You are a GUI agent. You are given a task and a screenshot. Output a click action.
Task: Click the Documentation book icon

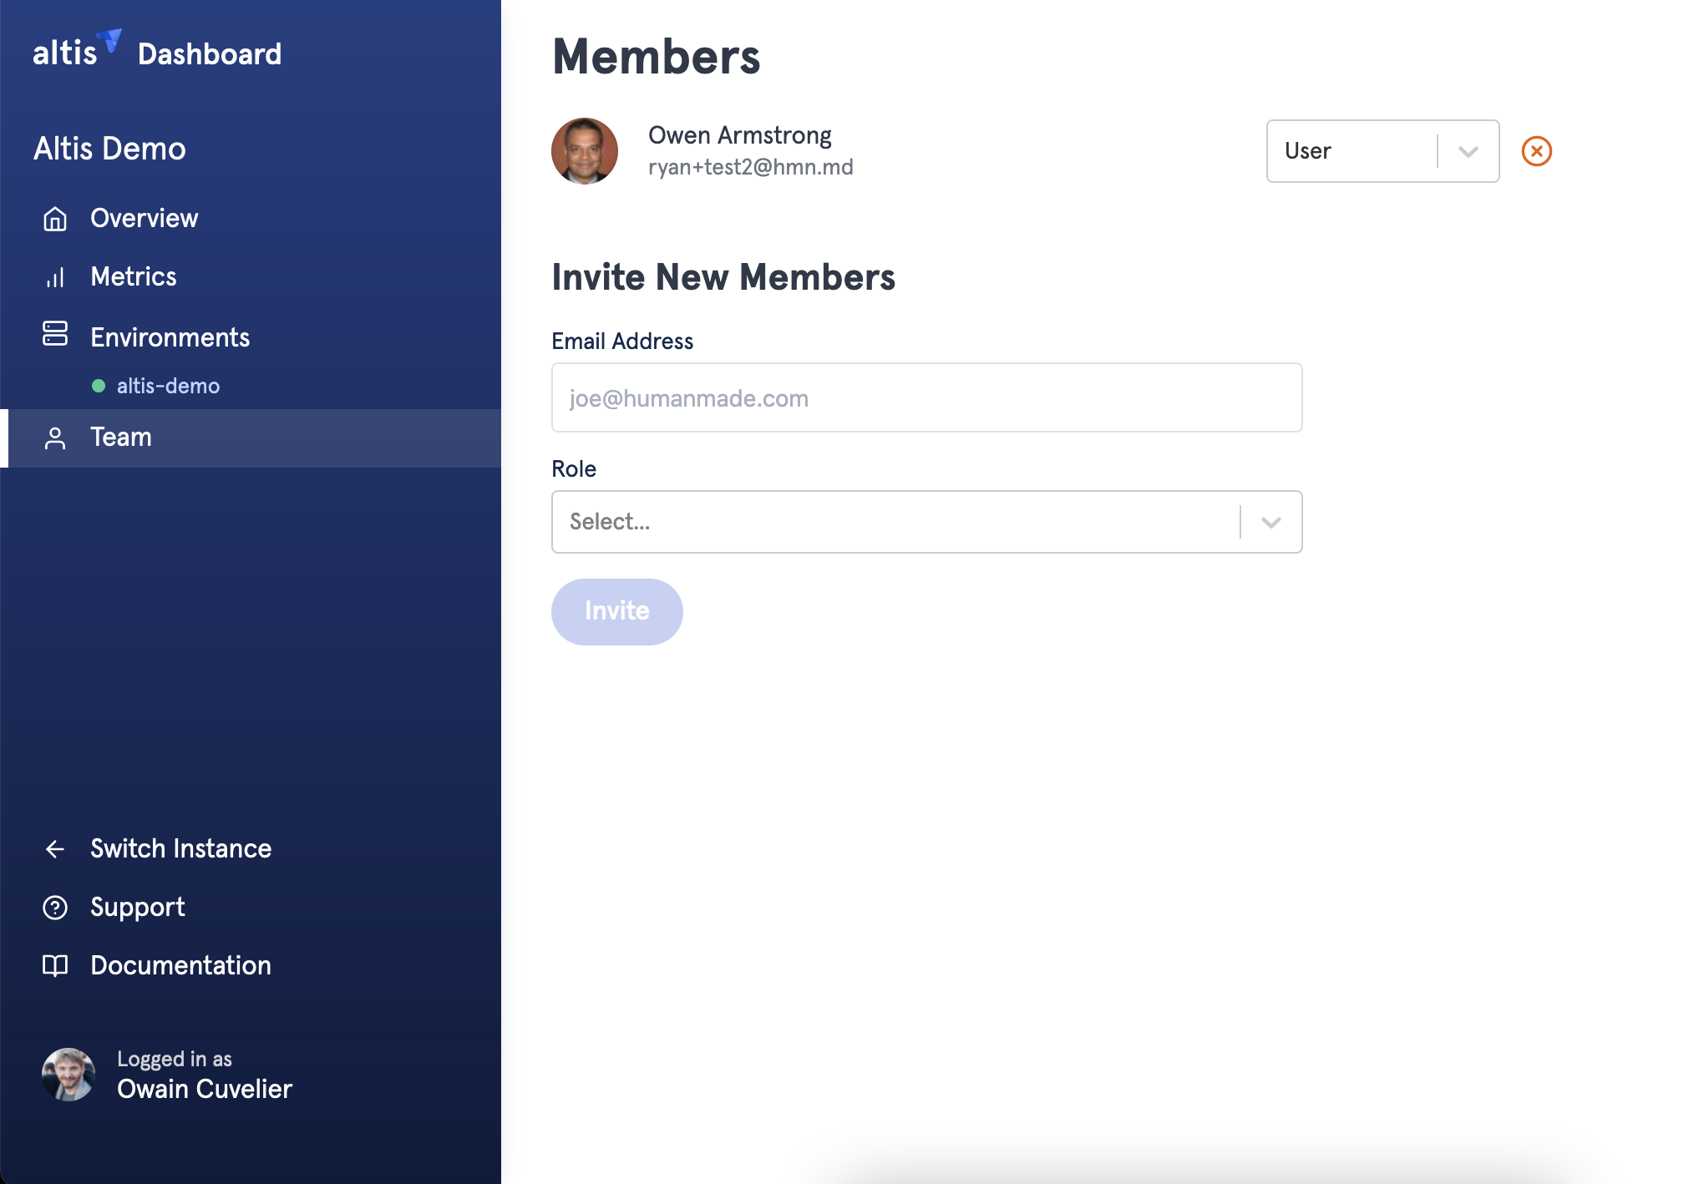(55, 966)
